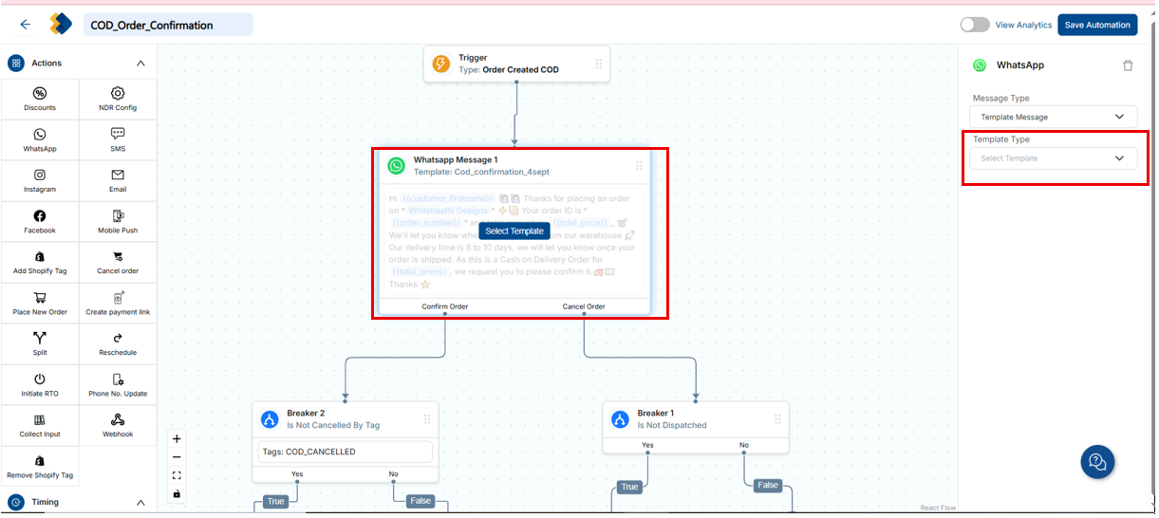Click the False label under Breaker 1
Image resolution: width=1159 pixels, height=518 pixels.
[768, 485]
